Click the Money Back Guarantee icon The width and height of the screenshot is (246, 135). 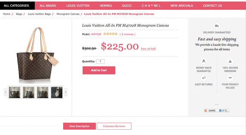click(x=204, y=61)
